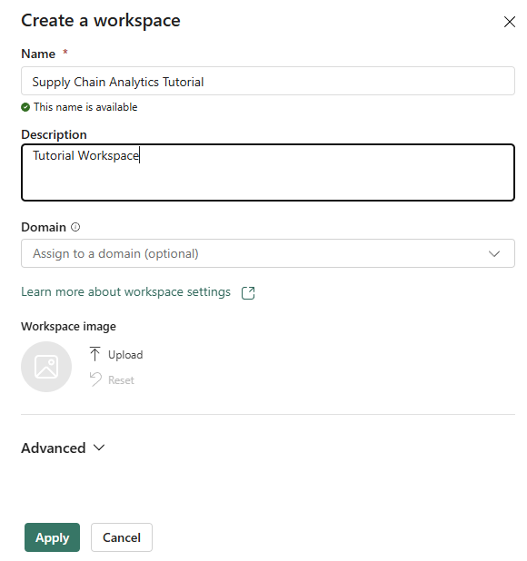Click the external link icon beside Learn more
The height and width of the screenshot is (561, 527).
[x=248, y=292]
